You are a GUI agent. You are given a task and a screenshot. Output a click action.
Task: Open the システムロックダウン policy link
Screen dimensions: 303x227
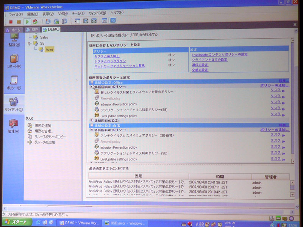110,61
